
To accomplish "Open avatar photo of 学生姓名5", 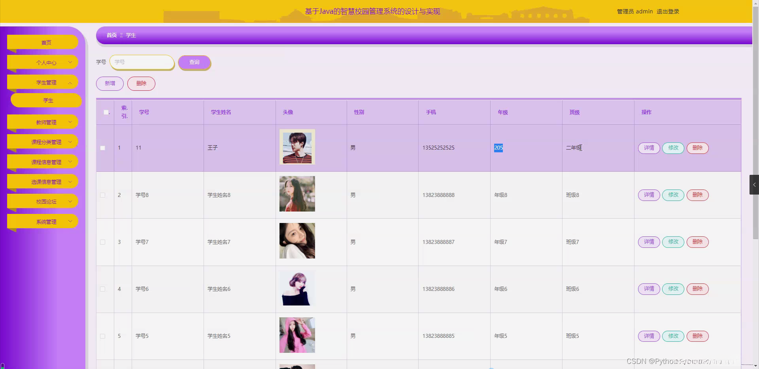I will click(297, 335).
